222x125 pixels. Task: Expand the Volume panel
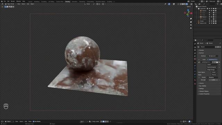point(201,83)
